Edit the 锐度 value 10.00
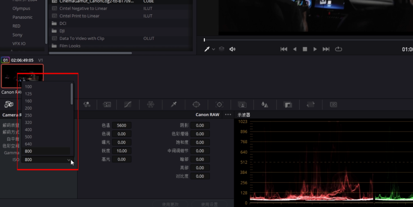The width and height of the screenshot is (413, 207). (122, 151)
